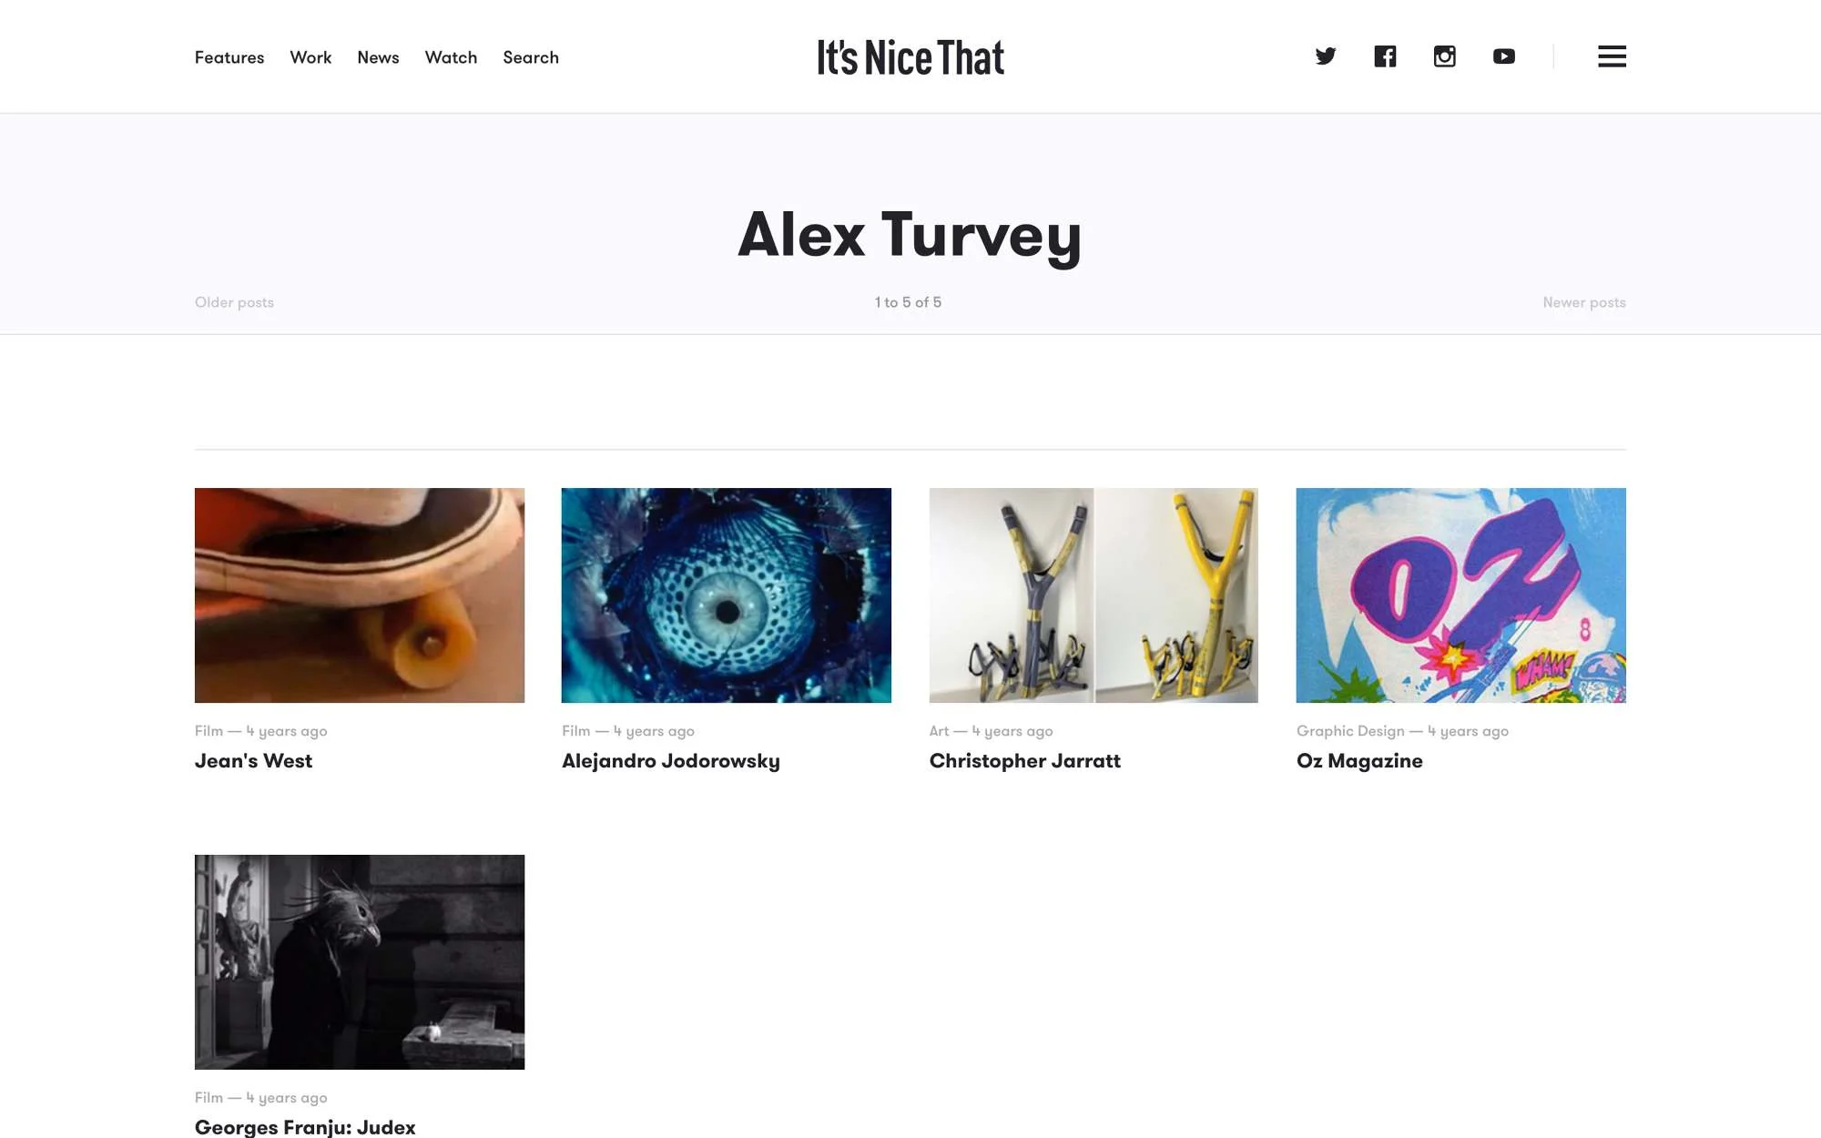This screenshot has width=1821, height=1138.
Task: Open the Twitter profile icon
Action: tap(1326, 56)
